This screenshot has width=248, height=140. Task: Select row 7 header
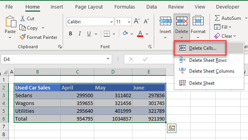tap(4, 126)
